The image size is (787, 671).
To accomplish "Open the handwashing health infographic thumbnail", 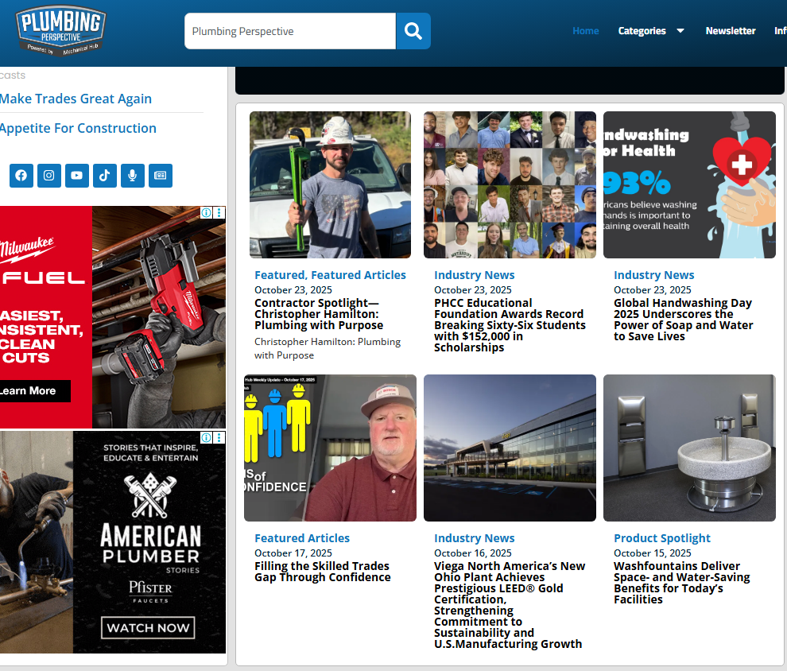I will coord(690,184).
